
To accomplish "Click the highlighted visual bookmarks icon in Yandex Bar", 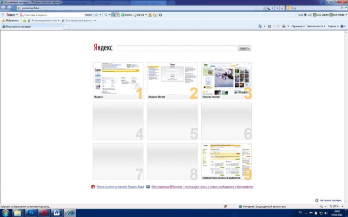I will click(x=114, y=15).
